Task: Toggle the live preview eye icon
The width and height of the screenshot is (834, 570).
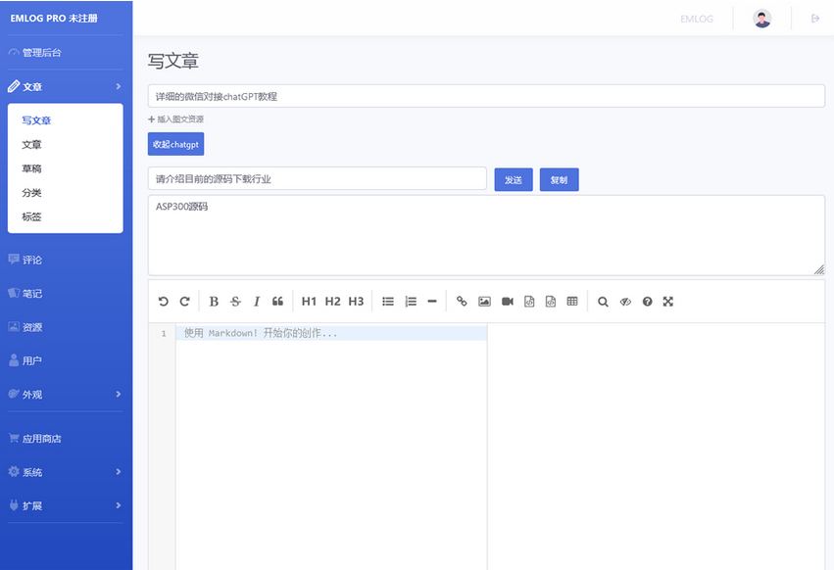Action: point(625,302)
